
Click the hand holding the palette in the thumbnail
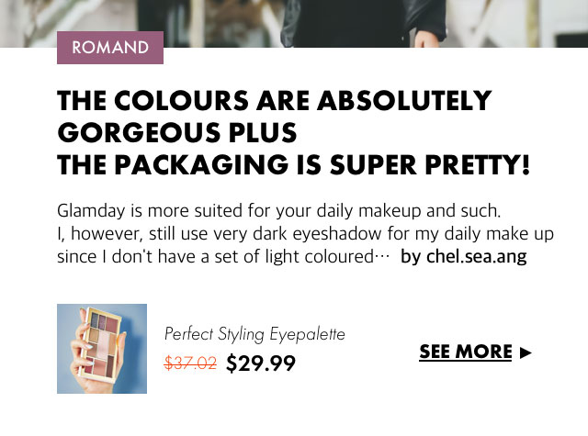(x=78, y=353)
